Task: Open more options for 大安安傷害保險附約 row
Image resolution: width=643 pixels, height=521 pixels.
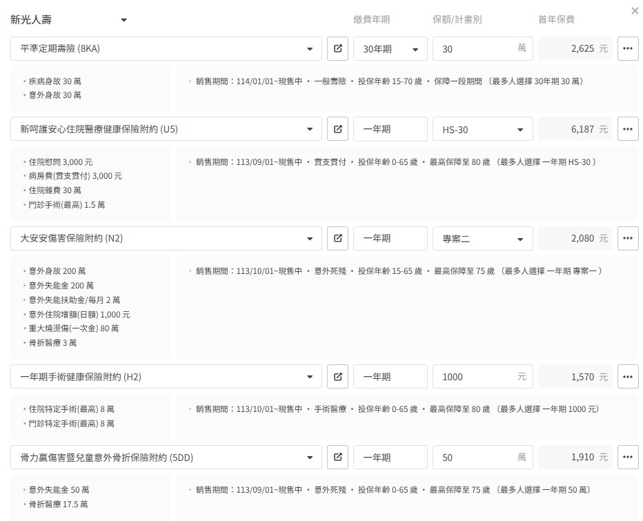Action: point(627,239)
